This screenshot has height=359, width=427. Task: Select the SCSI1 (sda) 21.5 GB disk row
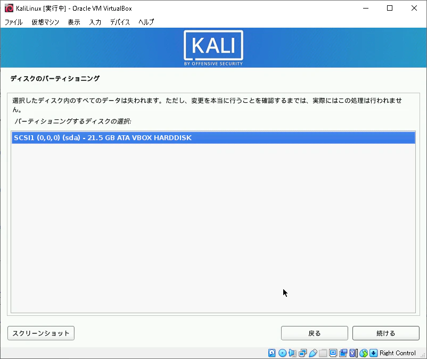pyautogui.click(x=213, y=138)
